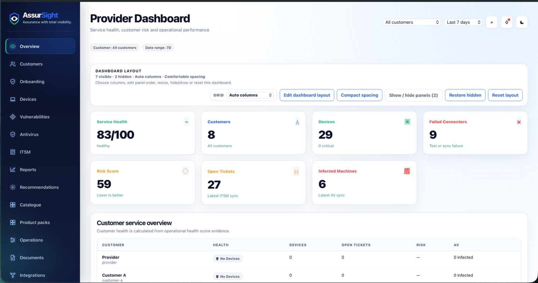The height and width of the screenshot is (283, 538).
Task: Go to Operations in sidebar menu
Action: pos(40,240)
